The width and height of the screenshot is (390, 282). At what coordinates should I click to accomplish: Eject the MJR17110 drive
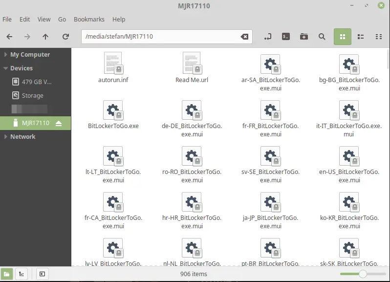click(x=59, y=123)
